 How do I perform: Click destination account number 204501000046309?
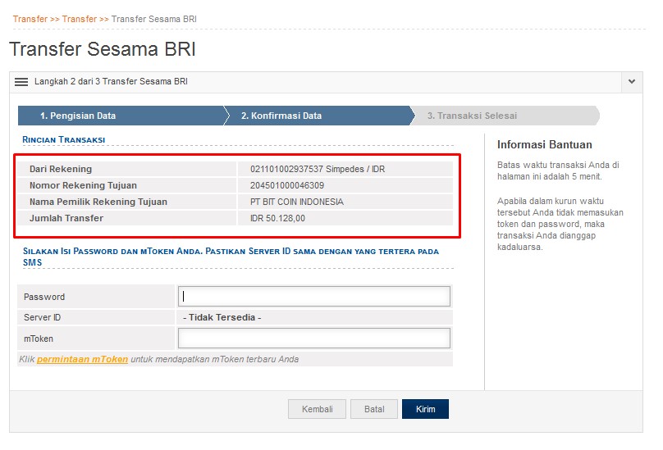point(287,185)
